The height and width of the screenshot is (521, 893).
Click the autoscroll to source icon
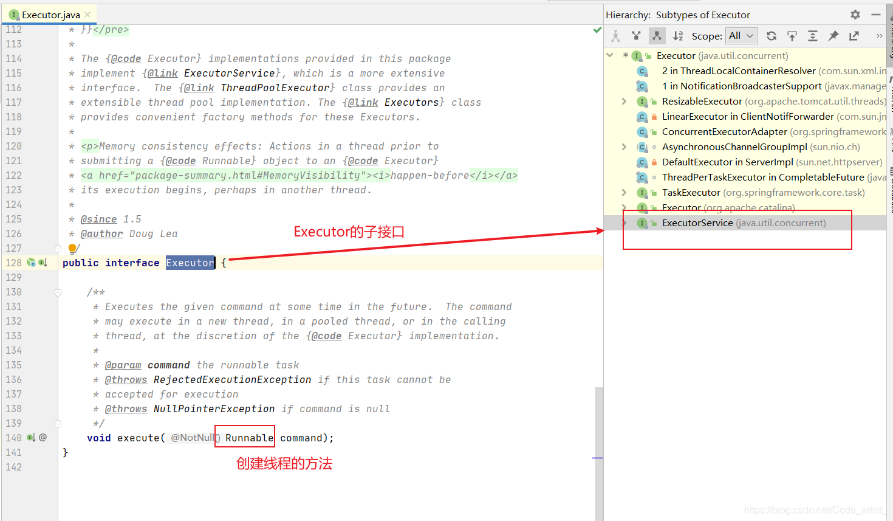[792, 36]
